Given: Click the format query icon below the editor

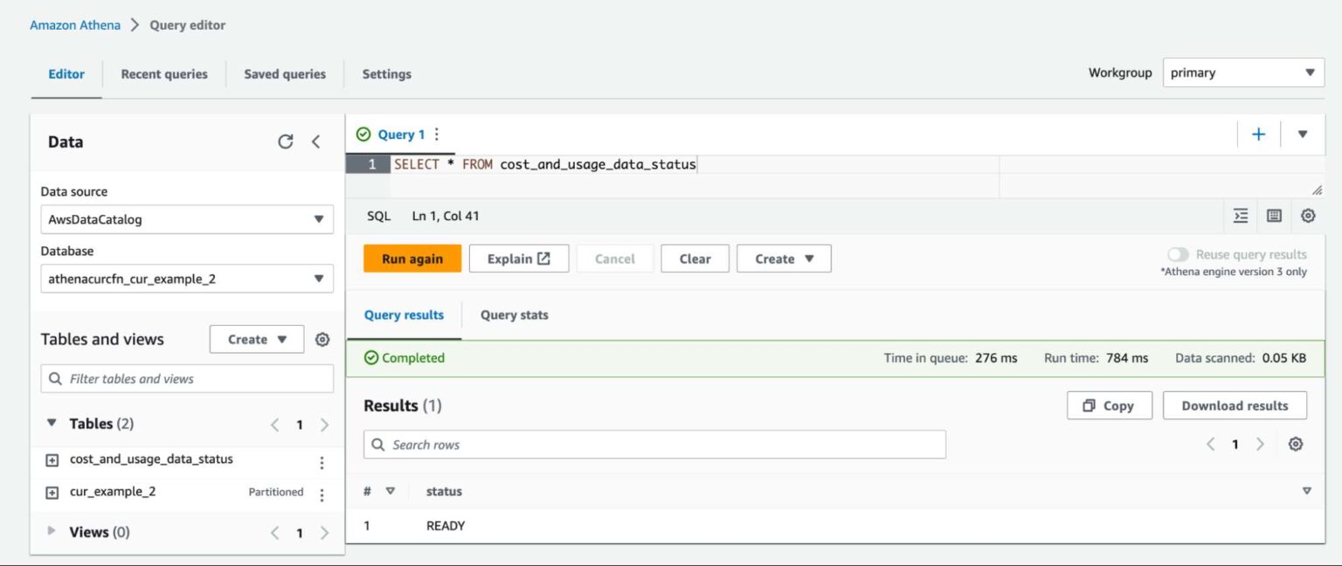Looking at the screenshot, I should [x=1239, y=215].
